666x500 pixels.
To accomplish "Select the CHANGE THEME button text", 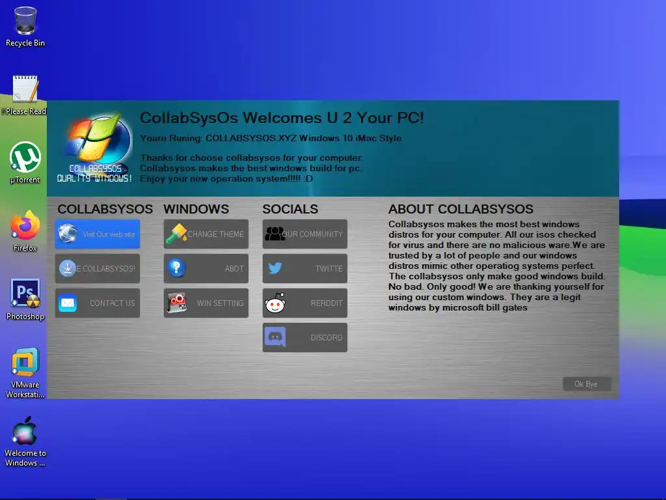I will pyautogui.click(x=215, y=234).
